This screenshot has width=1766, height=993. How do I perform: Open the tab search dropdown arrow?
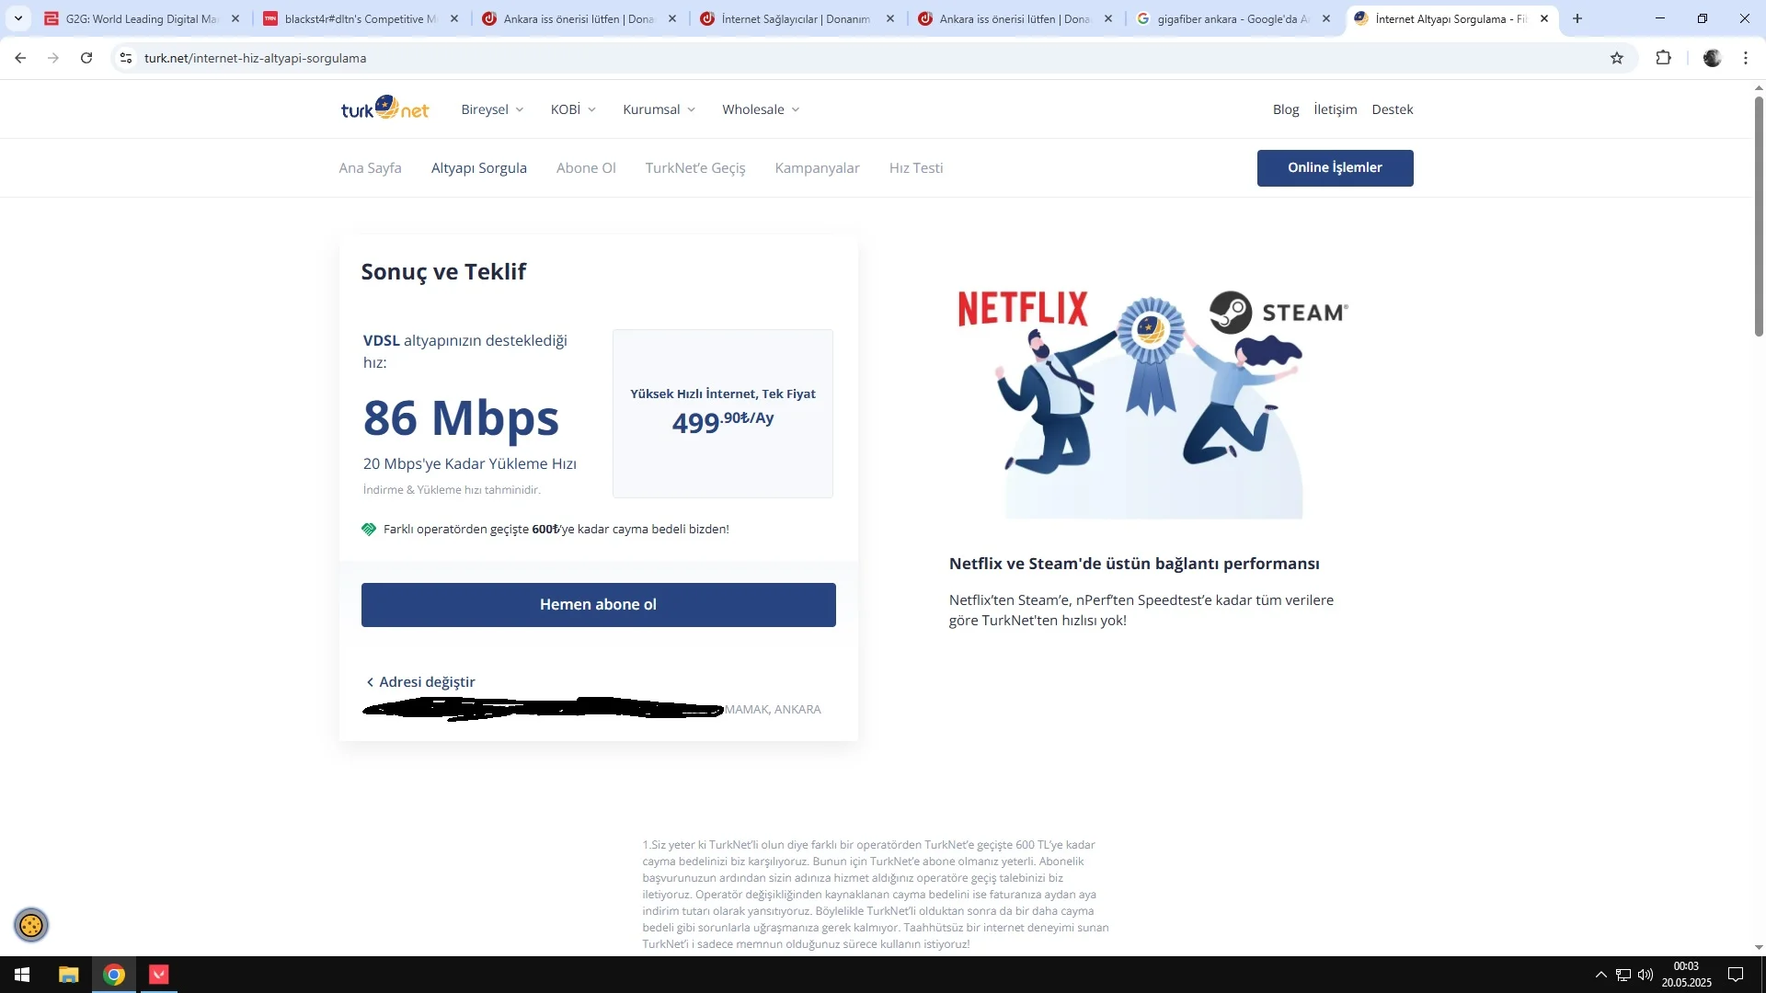click(x=18, y=18)
